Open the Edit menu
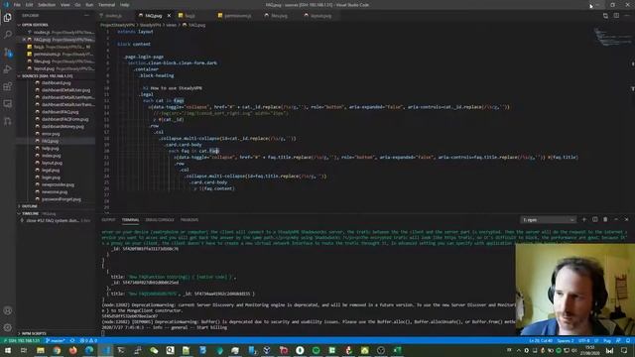The height and width of the screenshot is (357, 635). (x=29, y=5)
